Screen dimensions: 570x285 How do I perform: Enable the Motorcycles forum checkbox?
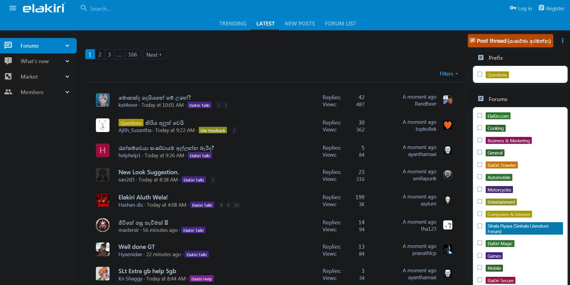pos(480,189)
